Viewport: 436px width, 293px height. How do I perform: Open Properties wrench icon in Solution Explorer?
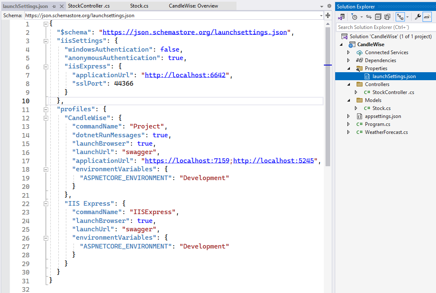click(x=418, y=17)
